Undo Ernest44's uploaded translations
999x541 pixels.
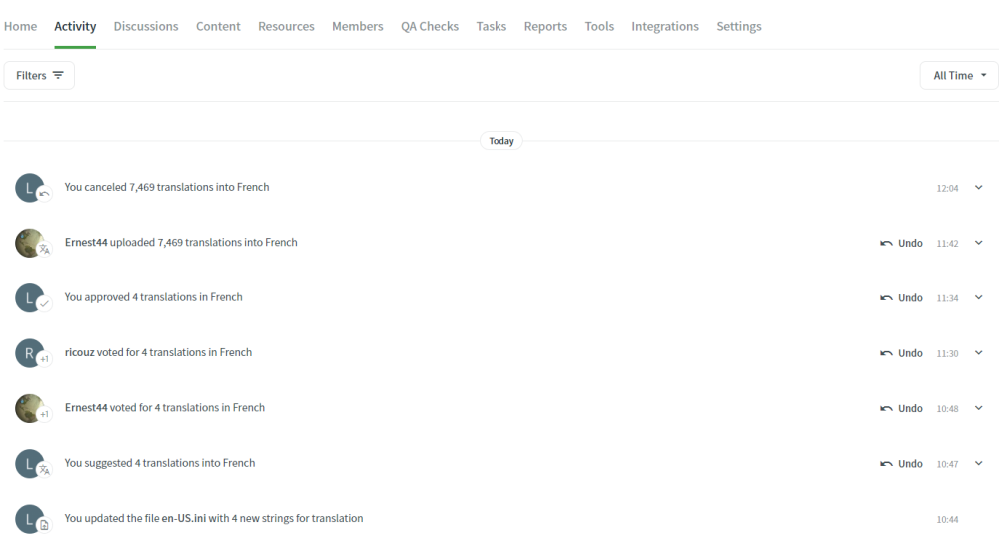click(901, 243)
